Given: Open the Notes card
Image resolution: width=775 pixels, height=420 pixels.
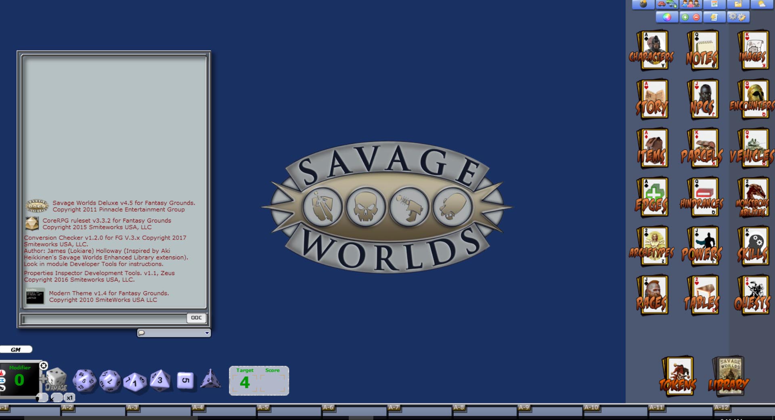Looking at the screenshot, I should (702, 50).
